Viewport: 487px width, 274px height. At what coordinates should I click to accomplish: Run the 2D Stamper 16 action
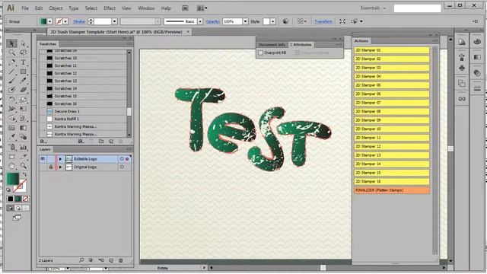click(x=392, y=181)
